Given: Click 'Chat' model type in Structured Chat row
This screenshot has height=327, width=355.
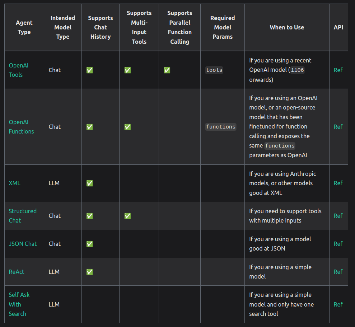Looking at the screenshot, I should point(55,216).
